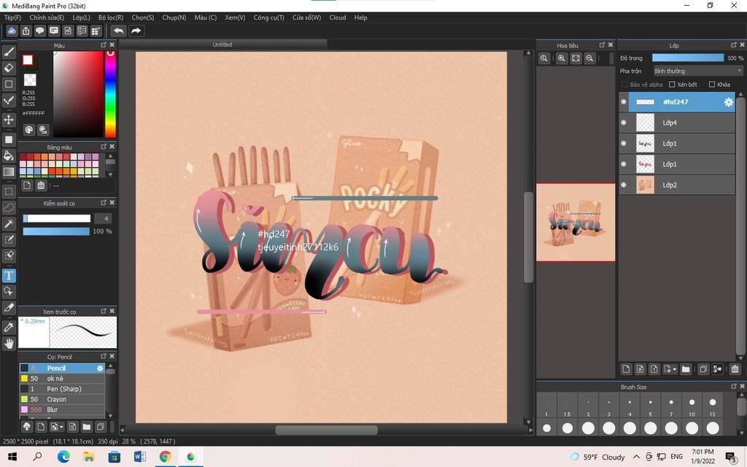Open the Cửa sổ(W) menu
The height and width of the screenshot is (467, 747).
point(307,18)
